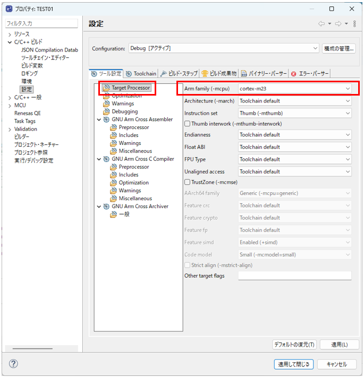Select the Debugging tool settings icon
This screenshot has width=364, height=377.
click(x=106, y=112)
